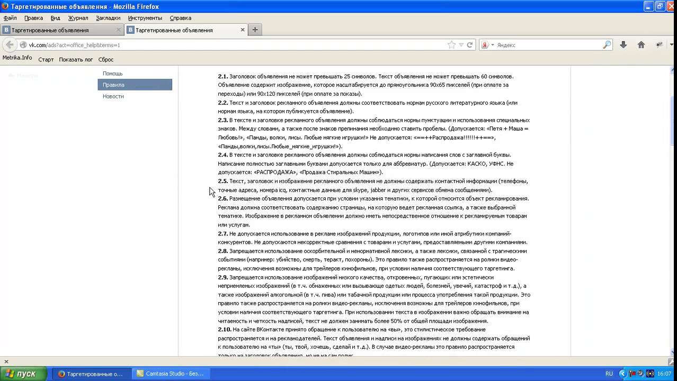The image size is (677, 381).
Task: Open the Yandex search engine dropdown
Action: pyautogui.click(x=488, y=45)
